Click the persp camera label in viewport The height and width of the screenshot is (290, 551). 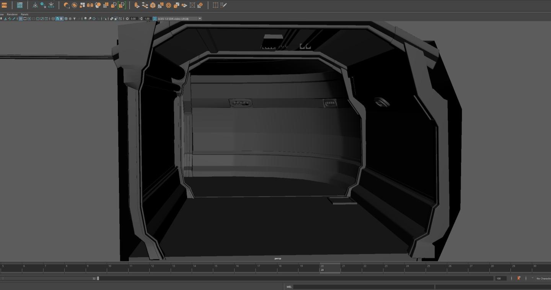[x=278, y=259]
